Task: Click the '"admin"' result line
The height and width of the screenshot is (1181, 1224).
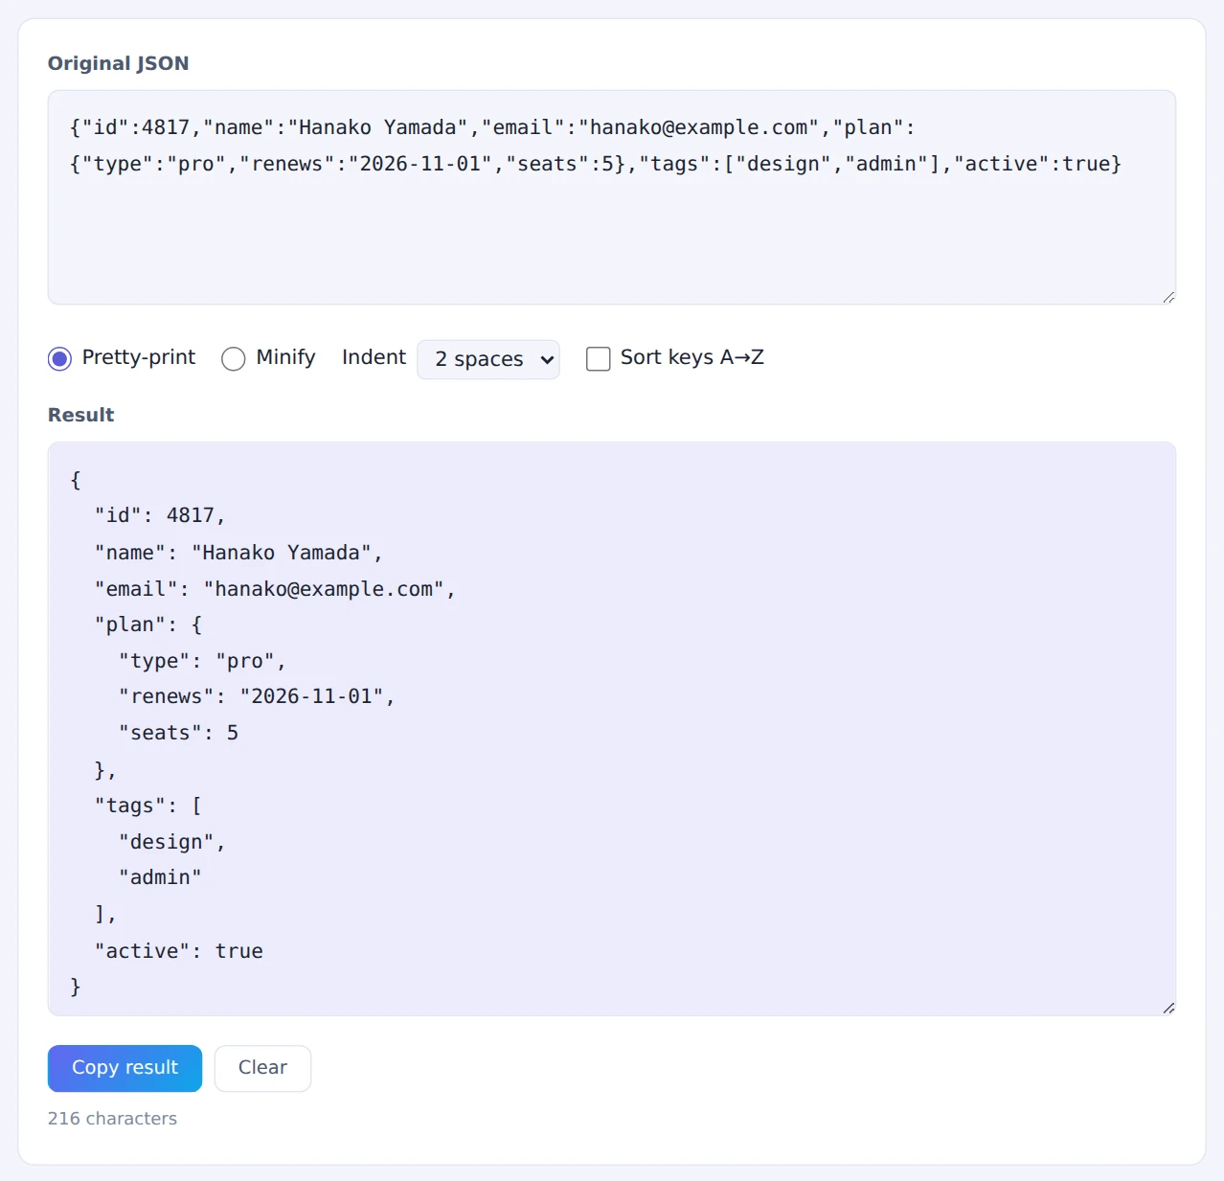Action: click(160, 877)
